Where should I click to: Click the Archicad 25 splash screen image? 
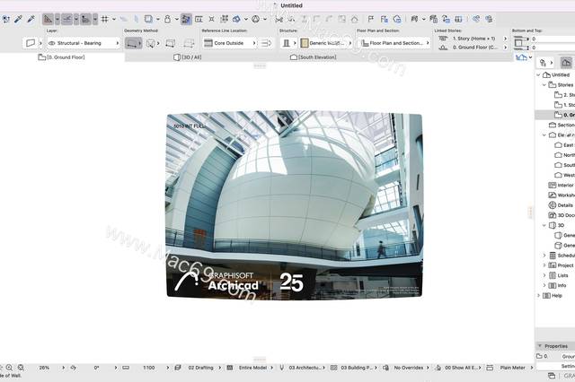tap(294, 205)
